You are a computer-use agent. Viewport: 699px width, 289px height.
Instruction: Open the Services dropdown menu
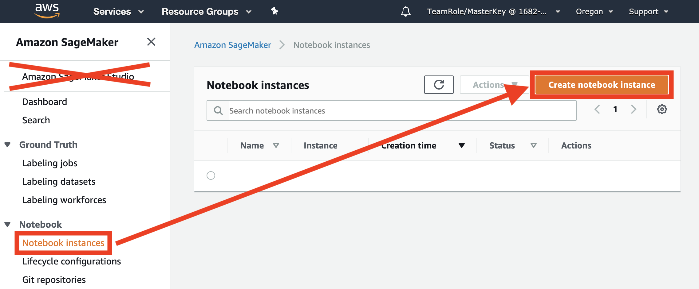pyautogui.click(x=118, y=12)
